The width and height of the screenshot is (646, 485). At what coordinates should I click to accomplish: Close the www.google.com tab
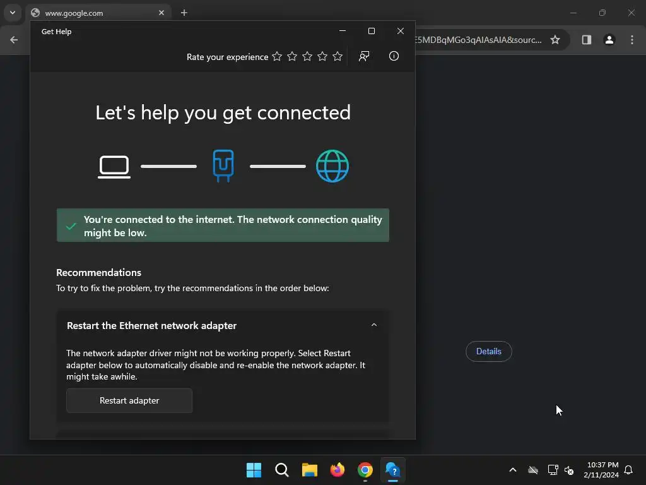coord(161,13)
